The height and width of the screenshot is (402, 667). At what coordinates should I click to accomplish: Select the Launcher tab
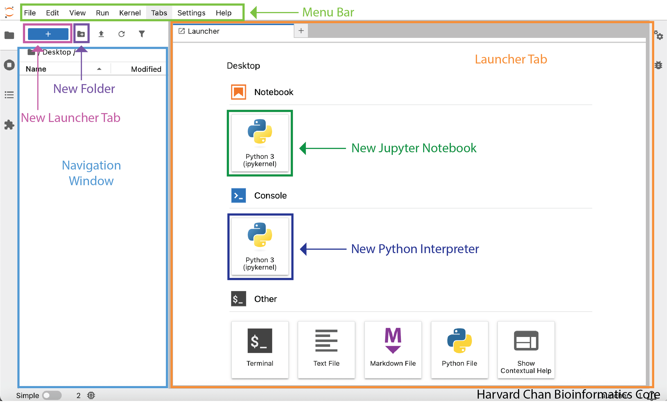pyautogui.click(x=203, y=31)
